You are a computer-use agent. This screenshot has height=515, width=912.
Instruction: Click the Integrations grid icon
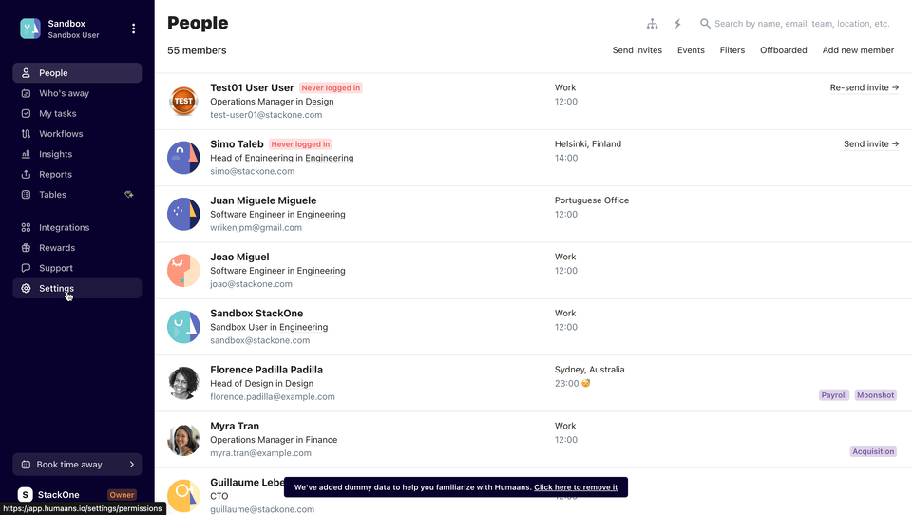click(x=26, y=227)
